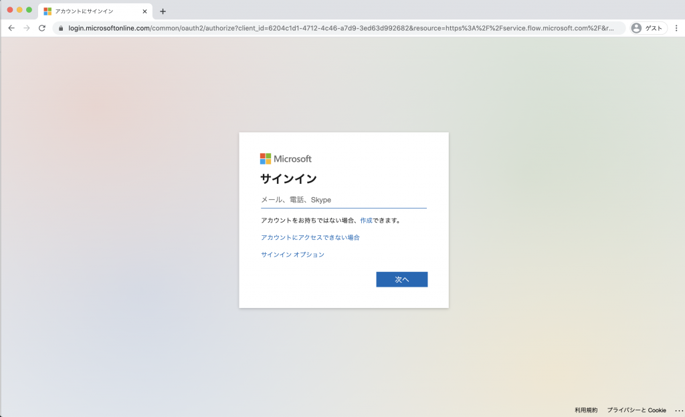Click the yellow minimize window button
Viewport: 685px width, 417px height.
click(x=19, y=9)
